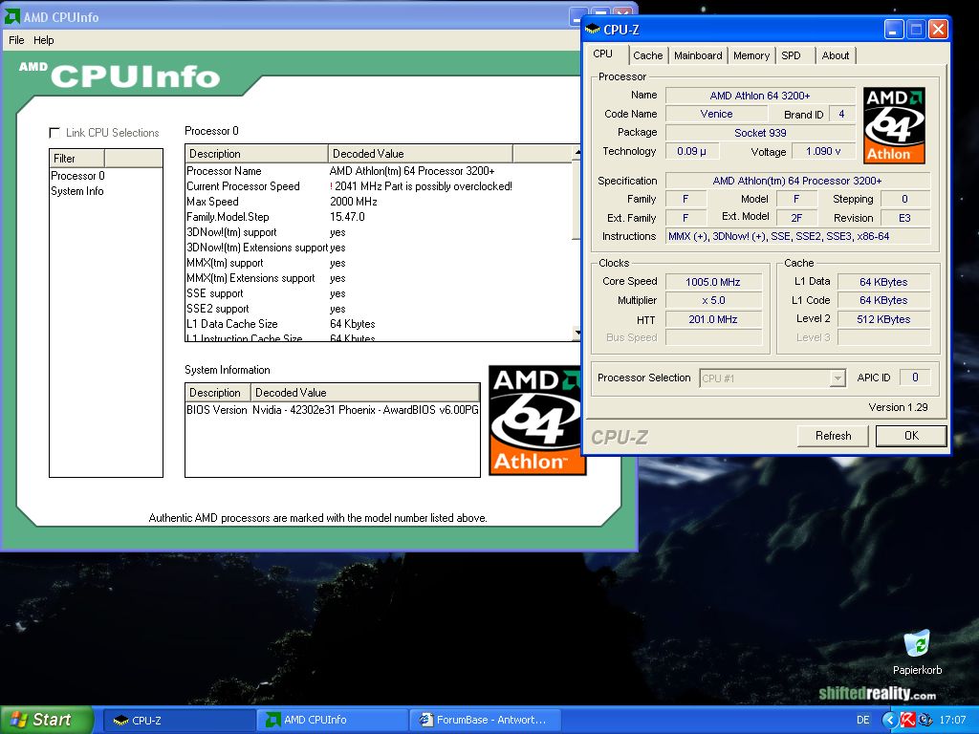
Task: Click the taskbar clock showing 17:07
Action: (952, 720)
